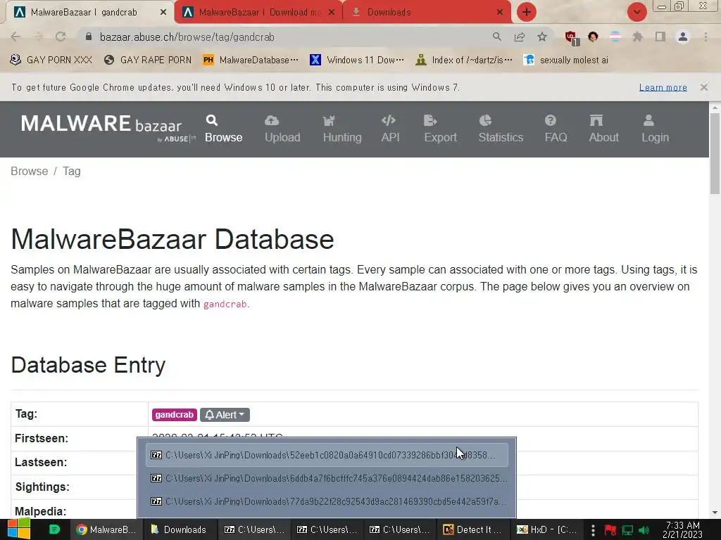
Task: Switch to the MalwareBazaar Download tab
Action: tap(259, 13)
